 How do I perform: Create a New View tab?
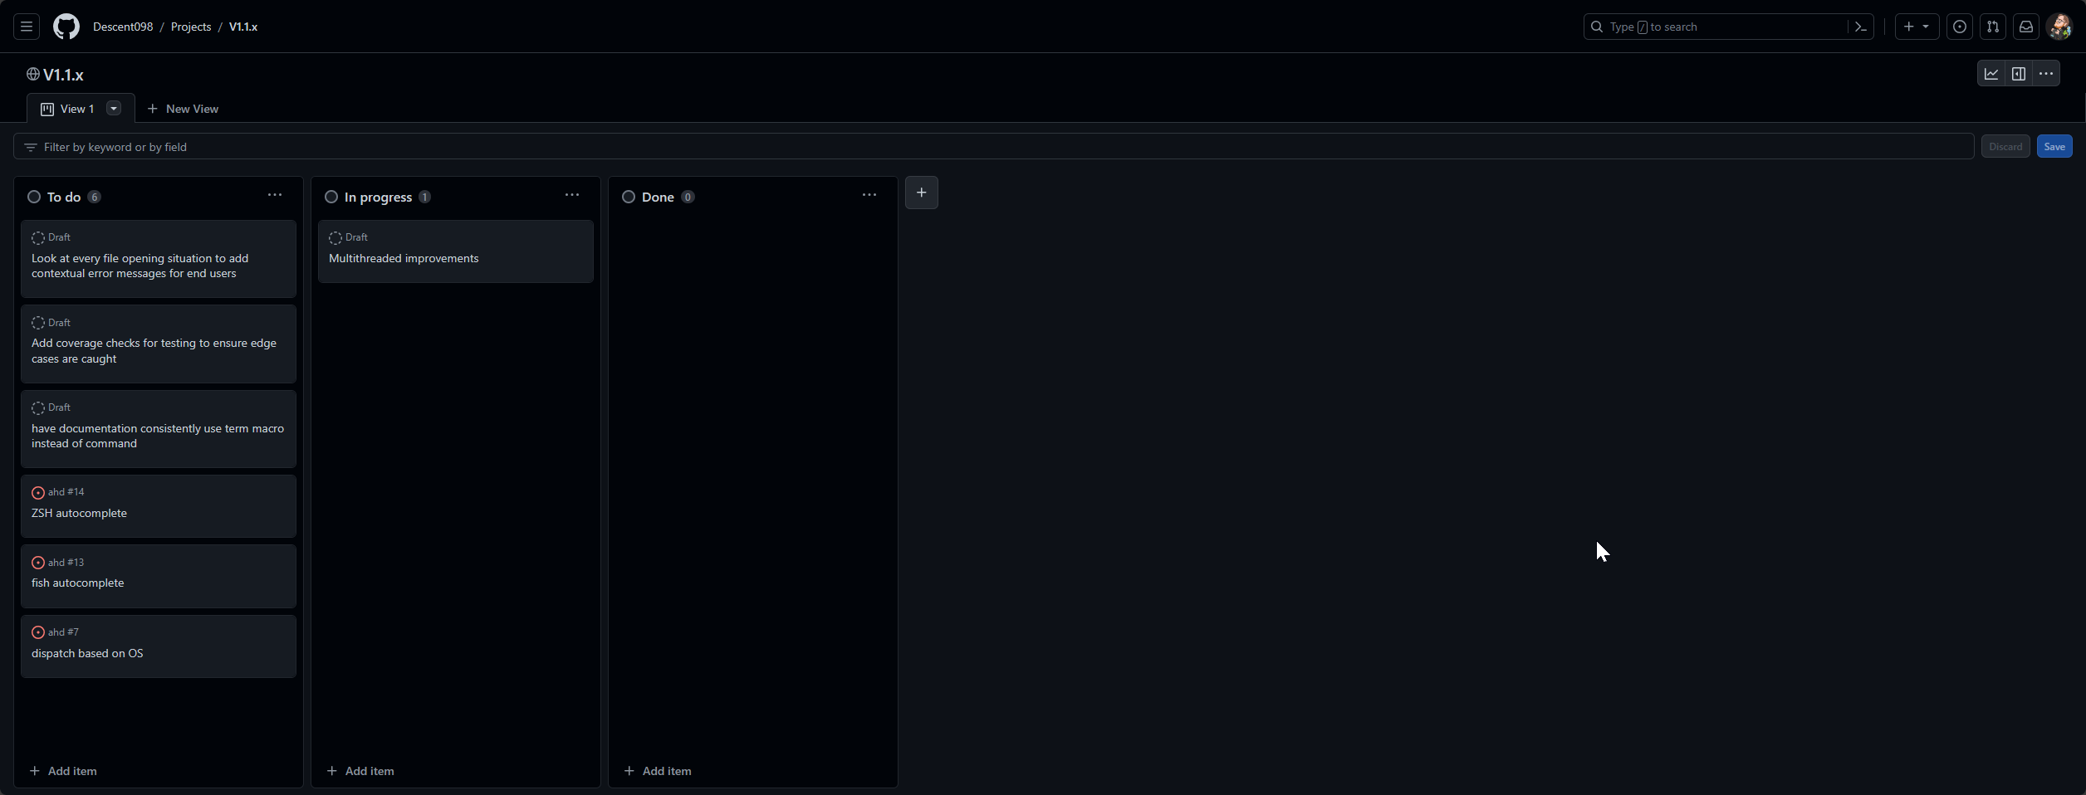pyautogui.click(x=183, y=109)
